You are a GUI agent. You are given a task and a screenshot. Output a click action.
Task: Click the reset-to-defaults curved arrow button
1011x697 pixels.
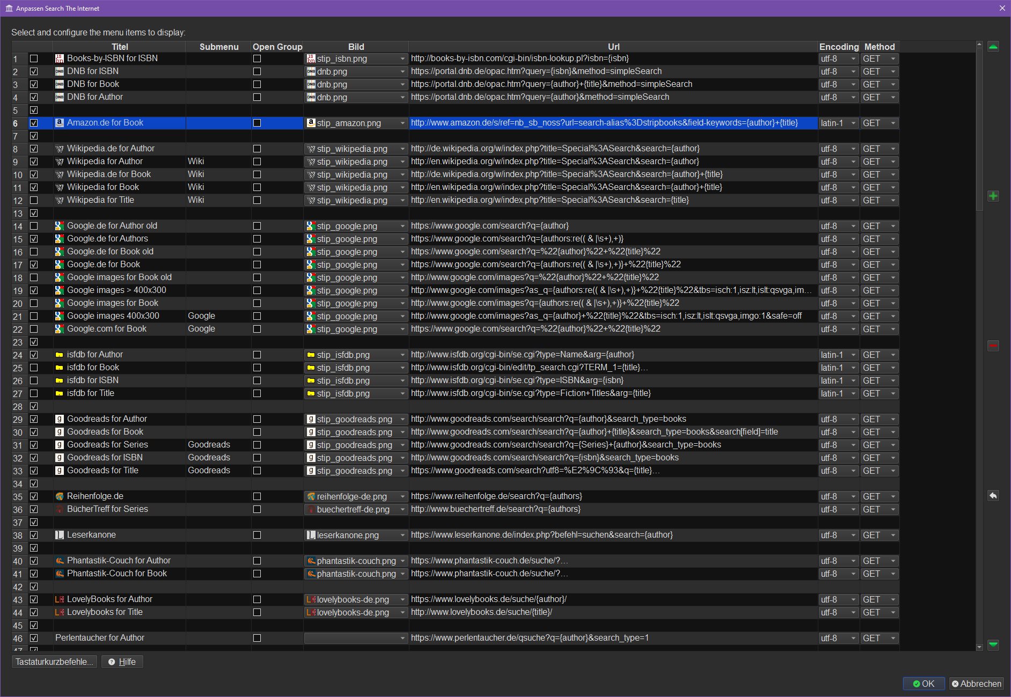tap(993, 496)
